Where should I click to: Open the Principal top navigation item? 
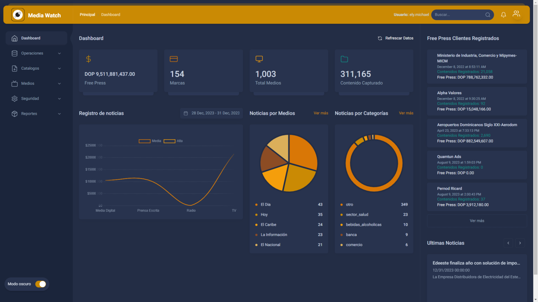click(x=87, y=15)
